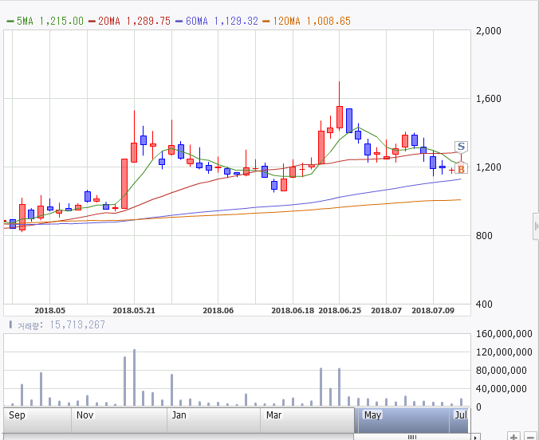Zoom in with the plus button
Viewport: 539px width, 440px height.
(513, 437)
